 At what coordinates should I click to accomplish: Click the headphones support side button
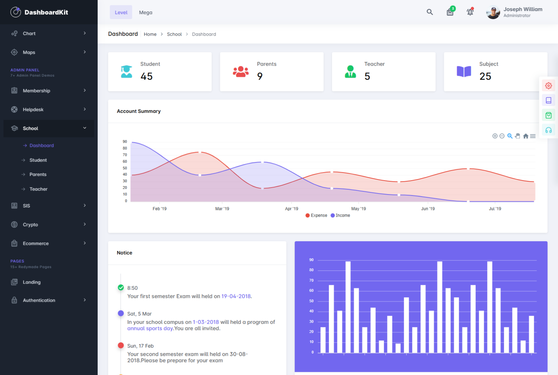pyautogui.click(x=549, y=130)
